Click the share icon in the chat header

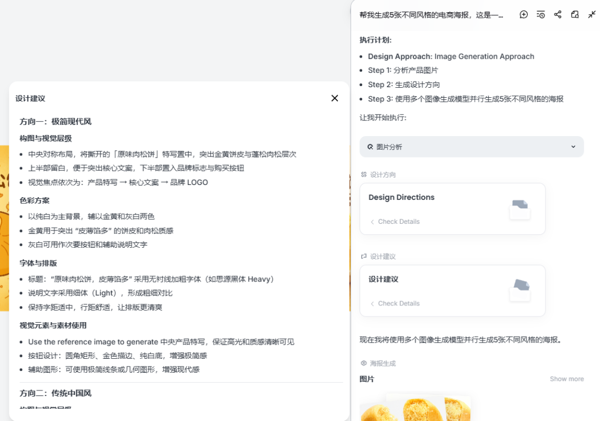point(558,14)
